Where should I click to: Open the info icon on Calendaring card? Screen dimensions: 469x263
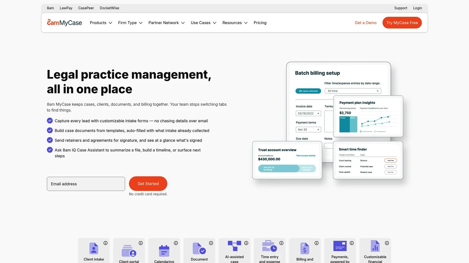[176, 243]
